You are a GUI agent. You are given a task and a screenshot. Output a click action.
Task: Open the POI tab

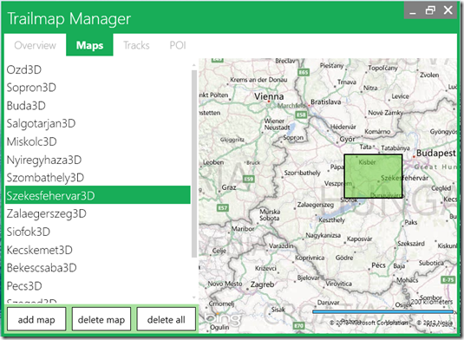(x=178, y=45)
